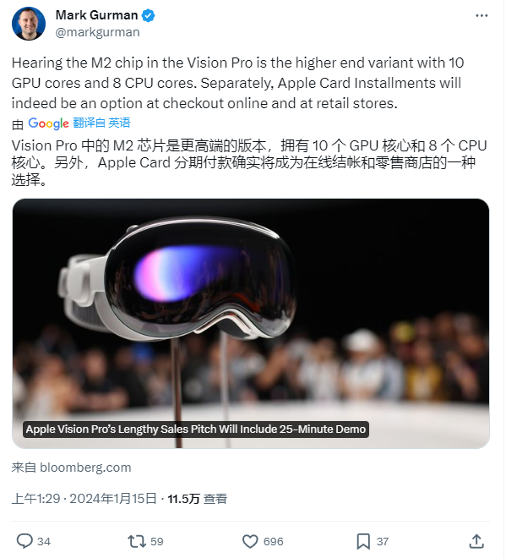Viewport: 506px width, 558px height.
Task: Click the retweet arrows icon
Action: pos(137,542)
